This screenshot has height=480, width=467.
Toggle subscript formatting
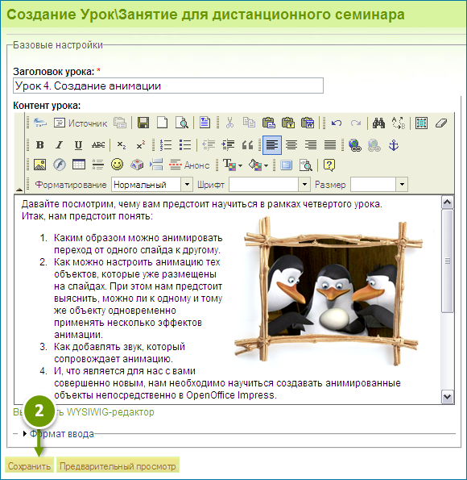[122, 144]
